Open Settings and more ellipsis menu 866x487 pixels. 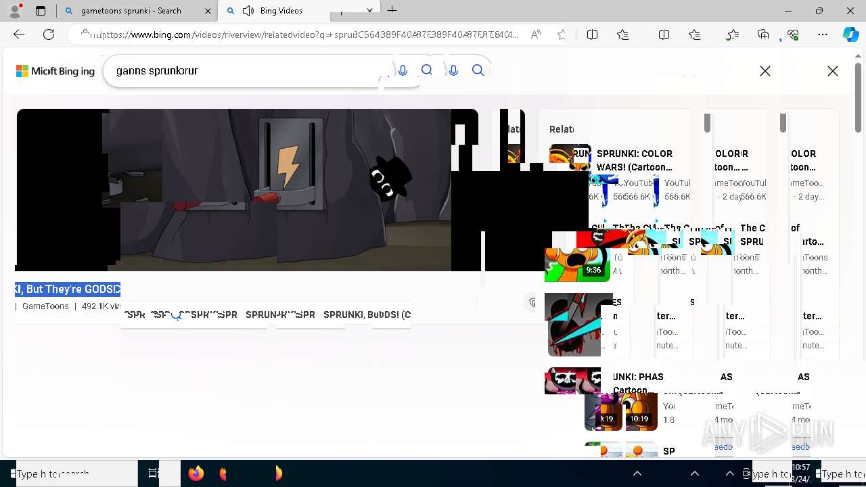(823, 34)
